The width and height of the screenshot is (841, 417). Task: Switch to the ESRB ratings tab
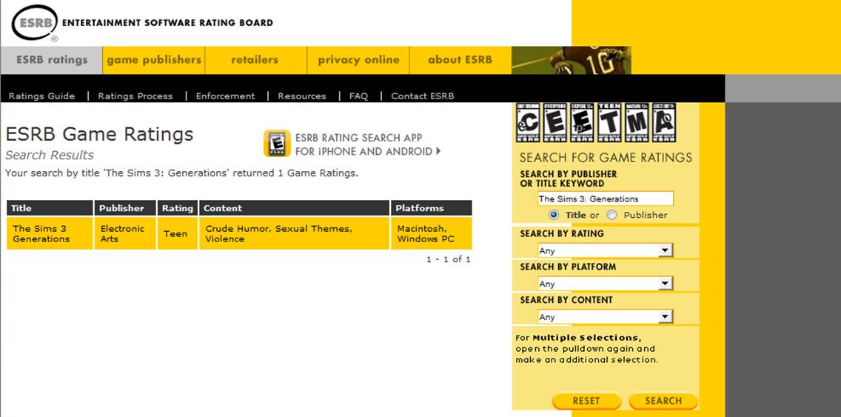[x=52, y=60]
